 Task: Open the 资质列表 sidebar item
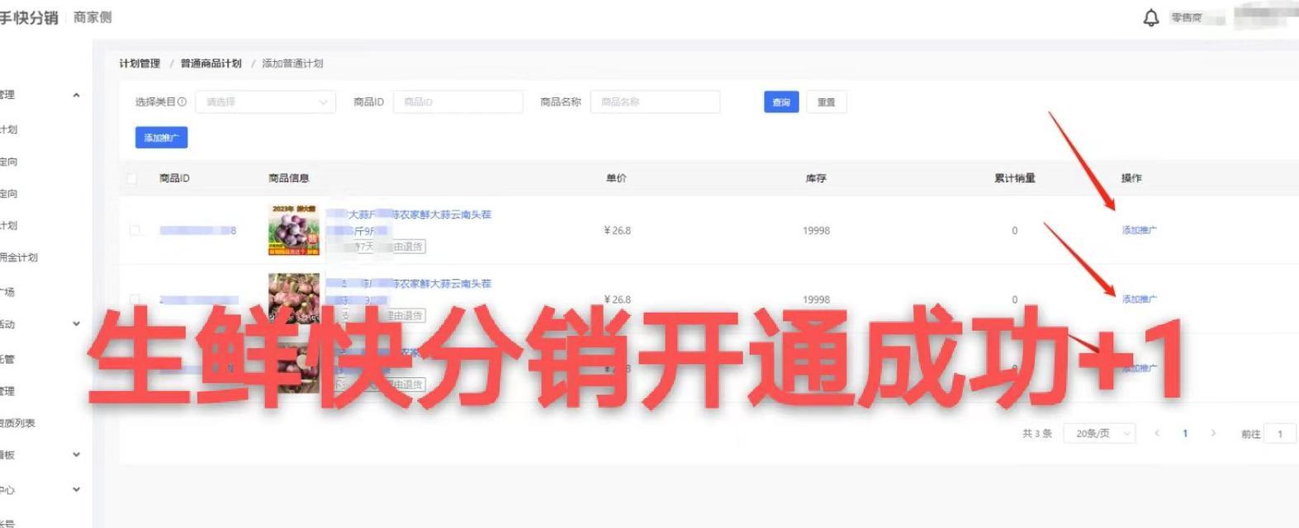point(17,423)
